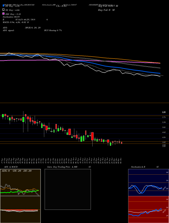Click the red RSI oscillator panel
Screen dimensions: 169x223
click(148, 209)
